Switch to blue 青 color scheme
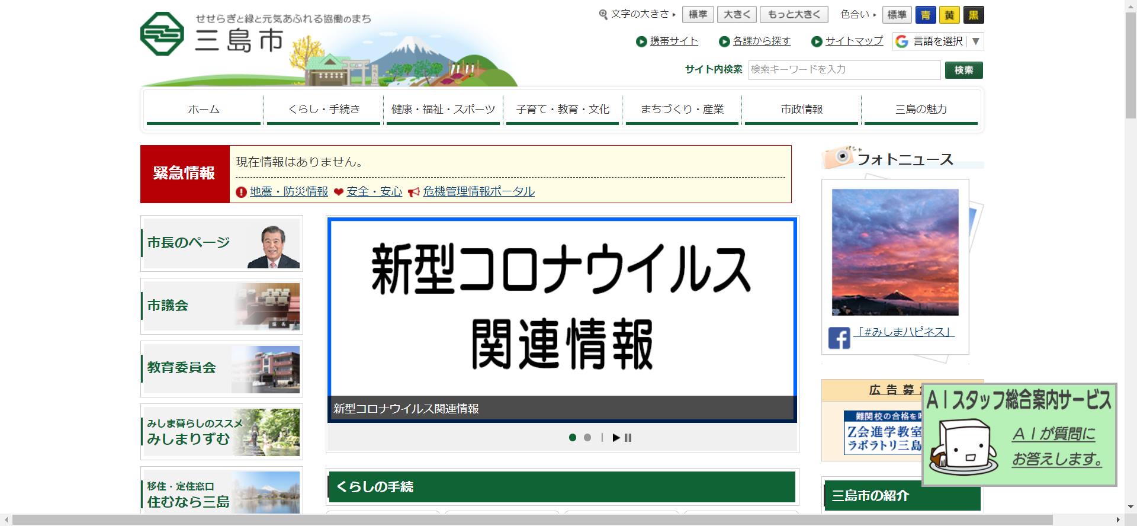Viewport: 1137px width, 526px height. pos(926,15)
